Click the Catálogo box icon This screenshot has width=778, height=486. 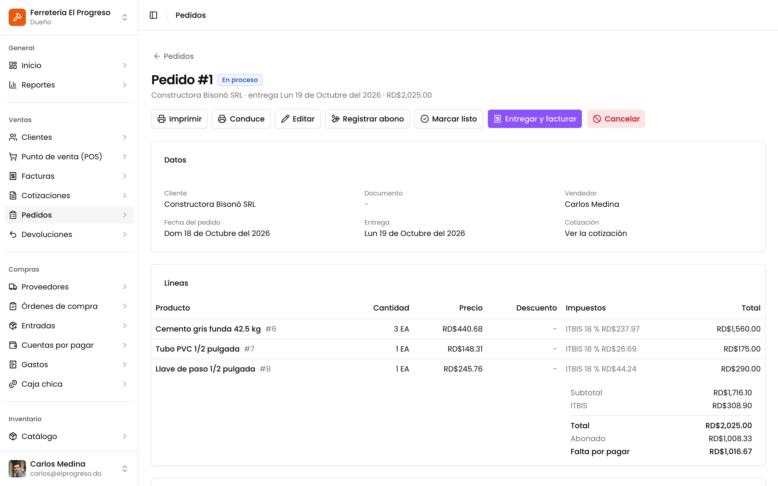pos(13,436)
